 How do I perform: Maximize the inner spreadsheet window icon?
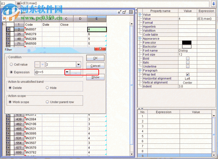pyautogui.click(x=125, y=12)
